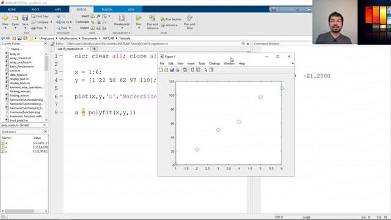Click the Run and Advance icon
This screenshot has height=220, width=391.
(152, 18)
